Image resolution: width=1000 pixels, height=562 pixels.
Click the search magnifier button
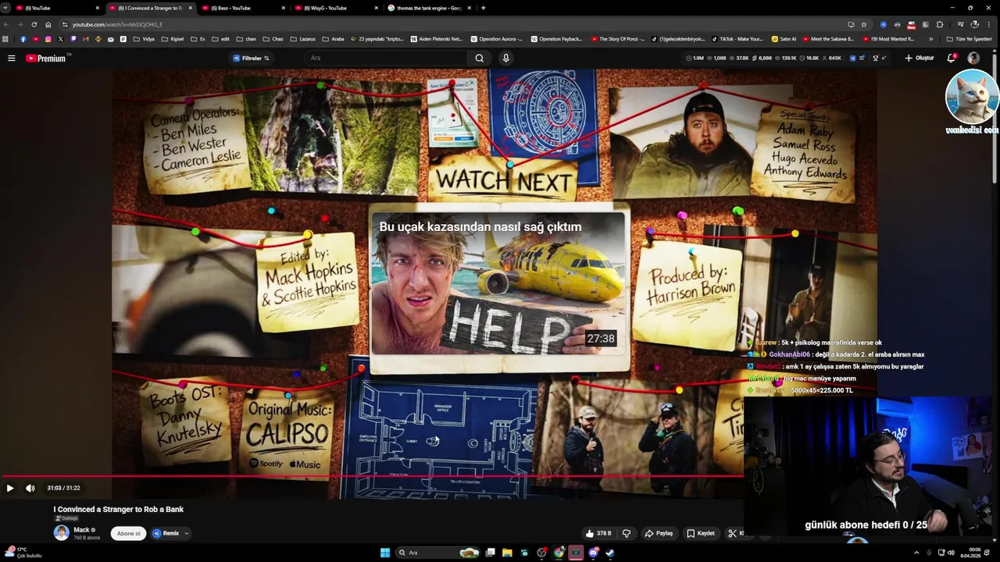pyautogui.click(x=479, y=58)
